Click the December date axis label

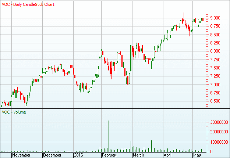pos(52,155)
